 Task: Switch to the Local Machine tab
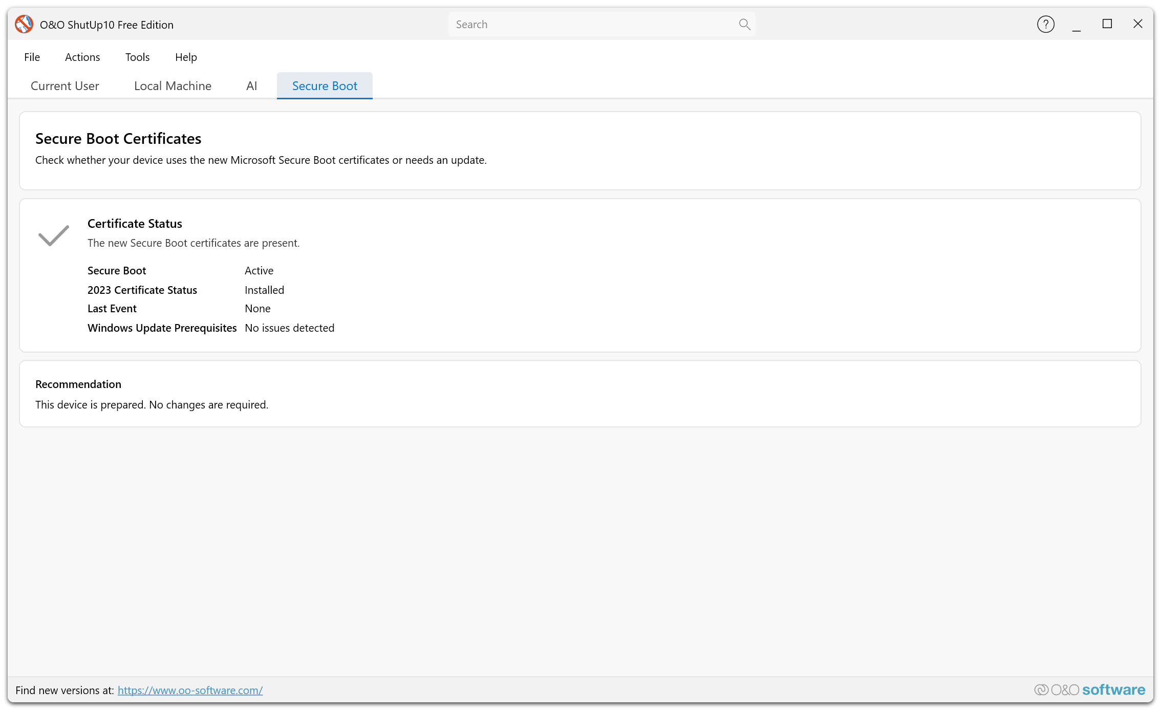click(173, 85)
